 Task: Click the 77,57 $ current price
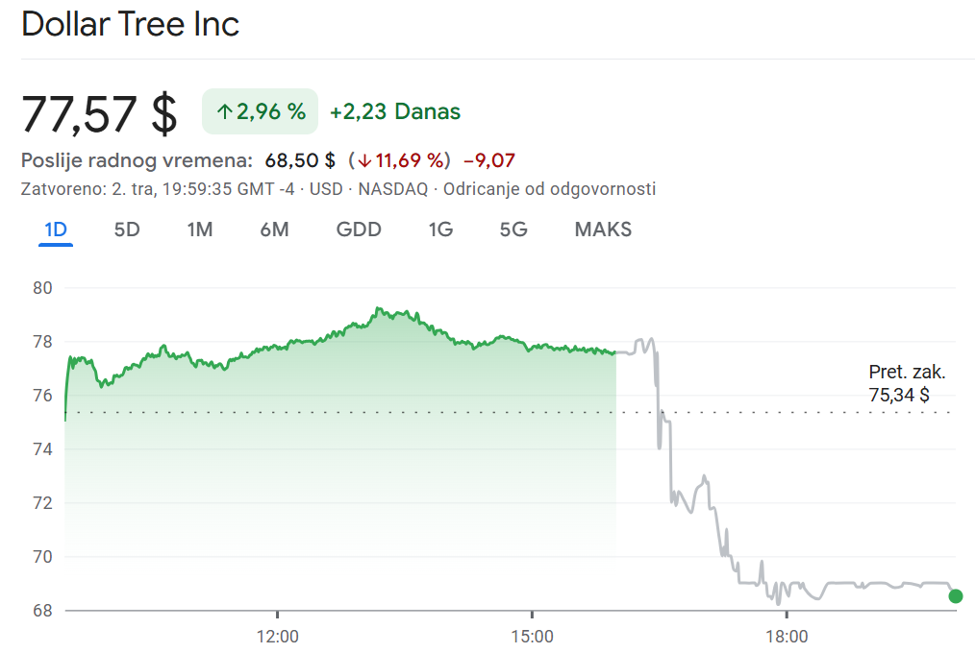click(x=100, y=113)
